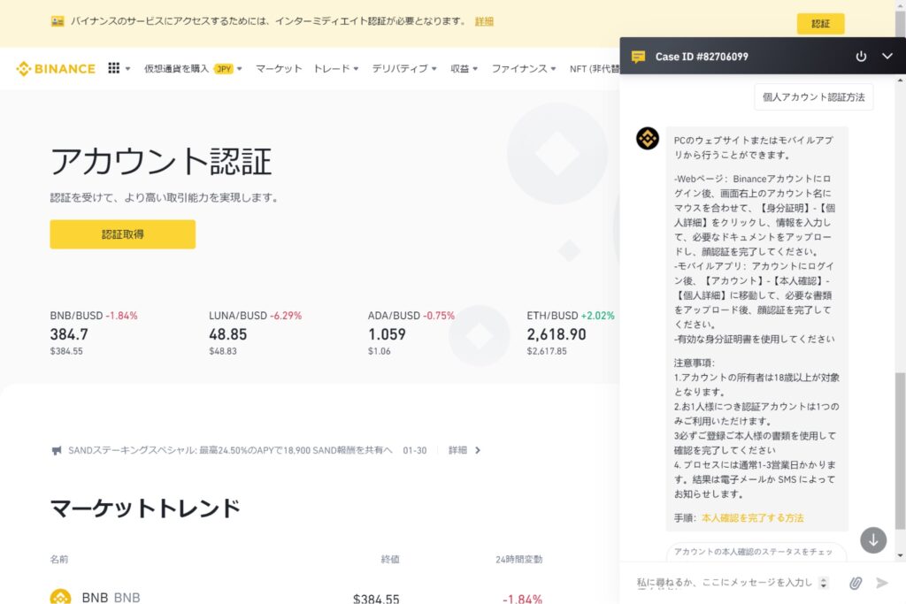
Task: Click the BNB row price $384.55
Action: [376, 599]
